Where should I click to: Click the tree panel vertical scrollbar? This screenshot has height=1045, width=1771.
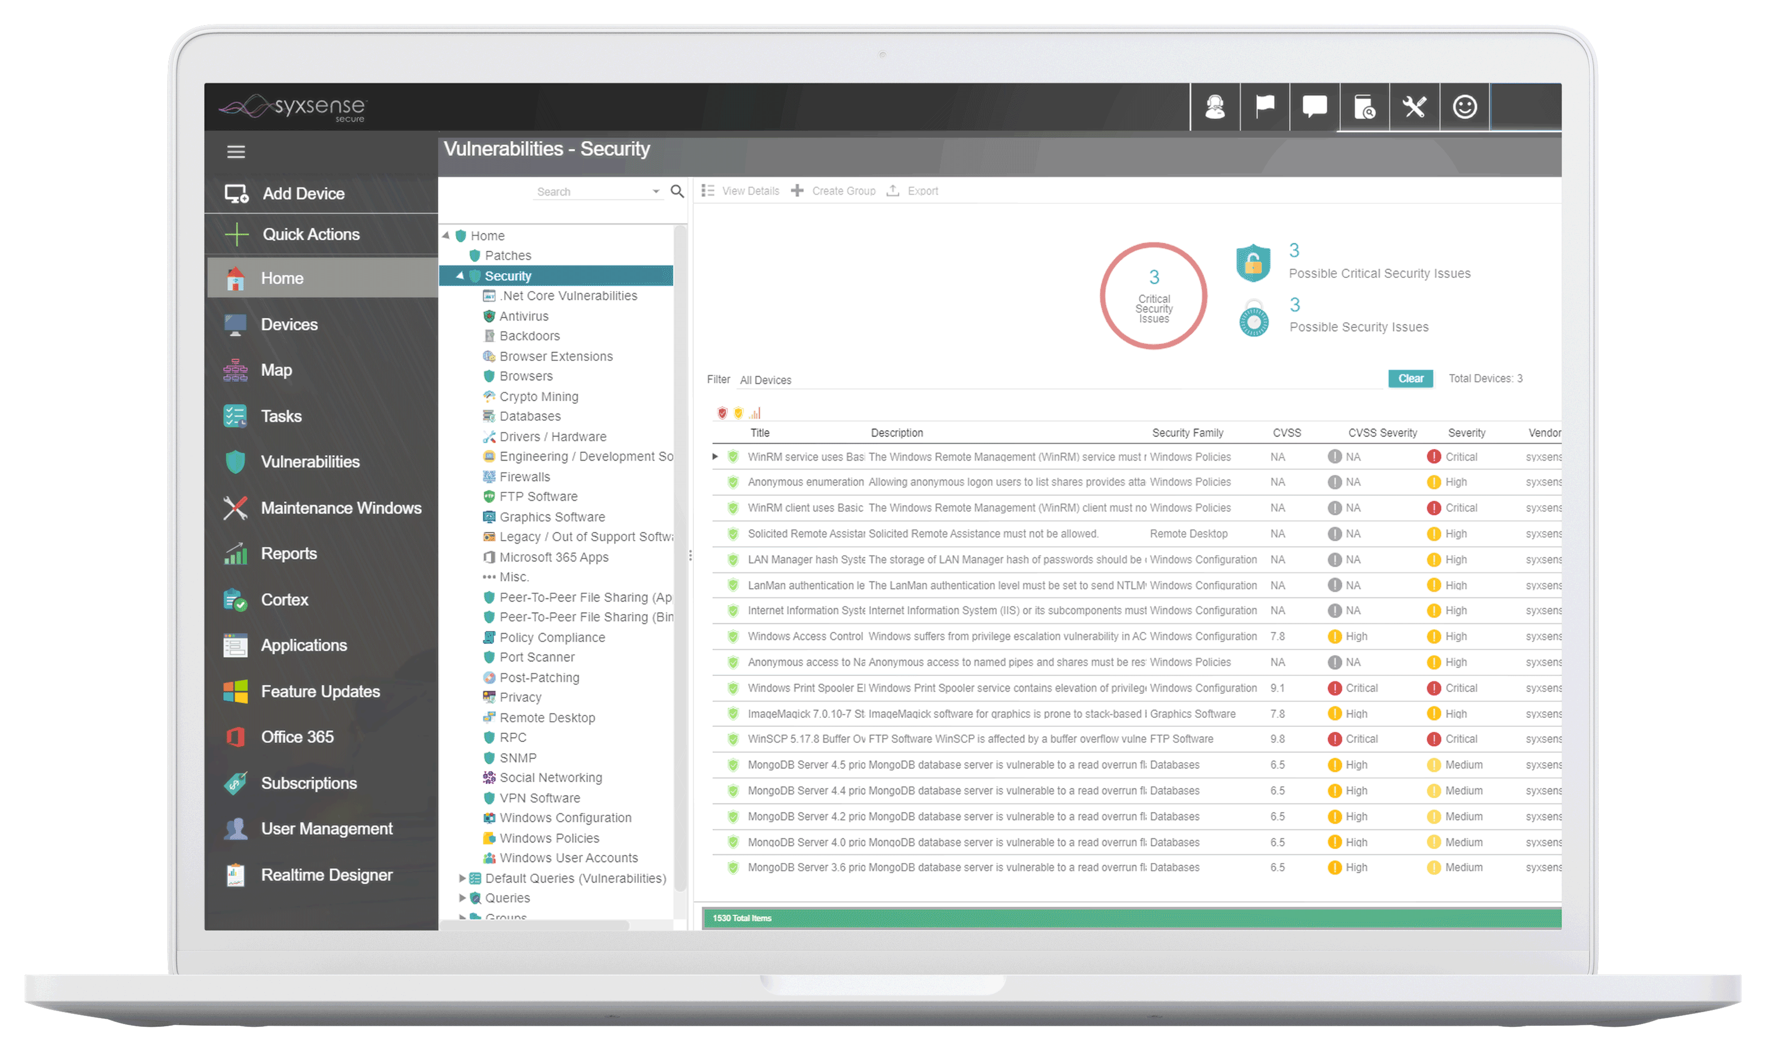click(x=680, y=559)
